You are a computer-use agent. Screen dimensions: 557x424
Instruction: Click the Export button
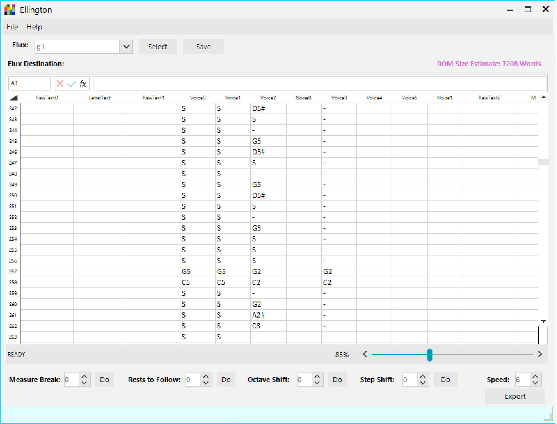[x=515, y=396]
